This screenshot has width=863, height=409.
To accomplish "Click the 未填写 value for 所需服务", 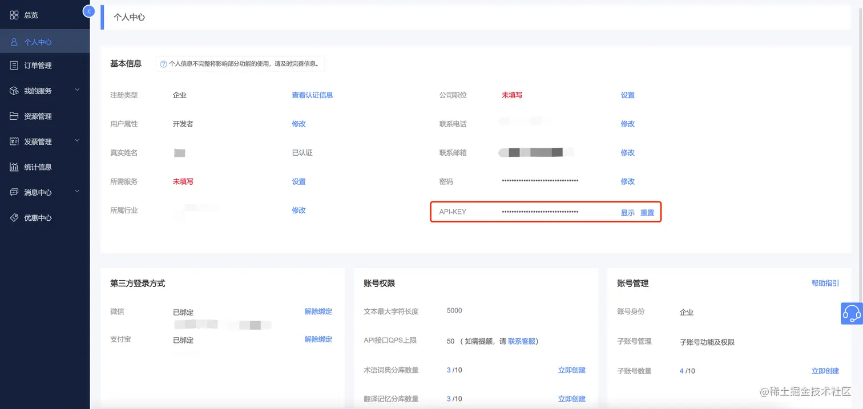I will 183,181.
